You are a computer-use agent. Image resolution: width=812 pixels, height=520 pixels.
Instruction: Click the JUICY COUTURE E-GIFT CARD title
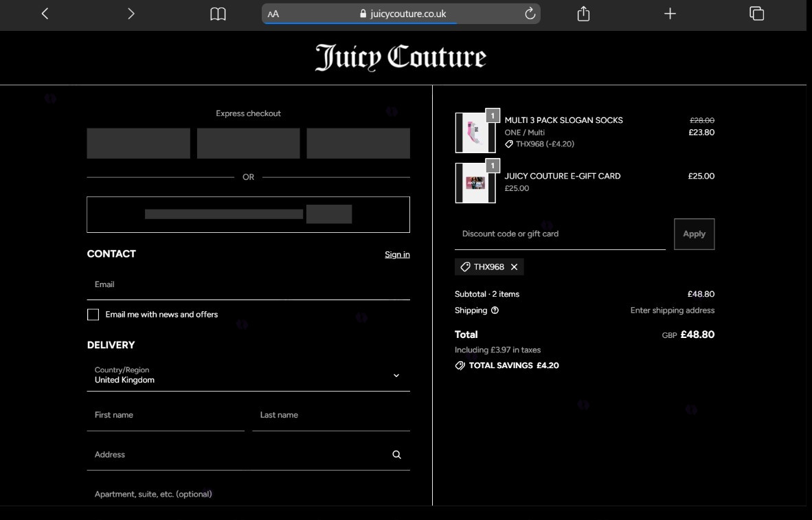pos(563,176)
